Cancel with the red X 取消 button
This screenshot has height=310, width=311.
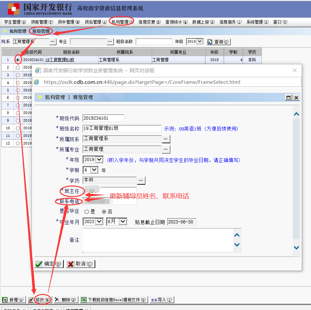click(80, 264)
